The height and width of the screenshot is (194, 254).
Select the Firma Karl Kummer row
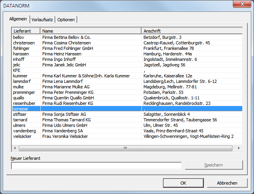86,76
